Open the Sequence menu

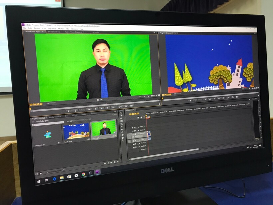click(x=52, y=29)
